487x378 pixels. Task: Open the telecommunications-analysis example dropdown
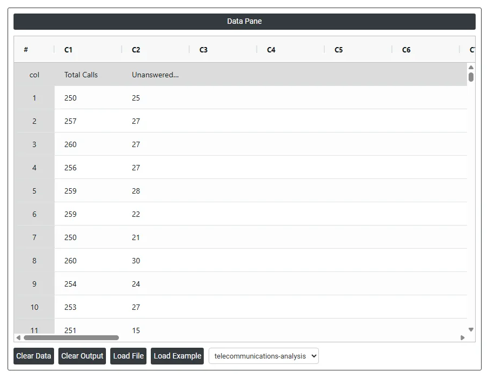(264, 356)
